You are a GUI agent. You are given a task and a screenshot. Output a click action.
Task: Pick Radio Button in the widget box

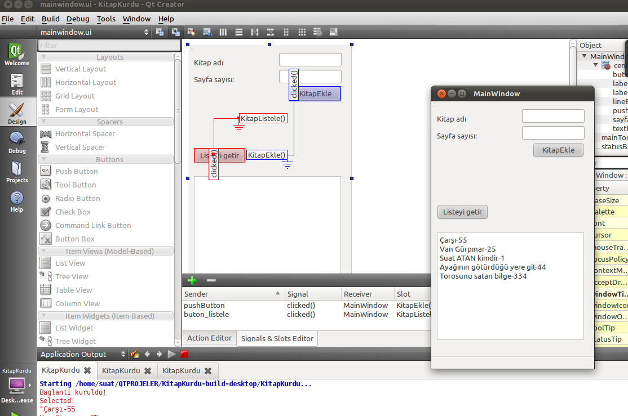(x=78, y=198)
